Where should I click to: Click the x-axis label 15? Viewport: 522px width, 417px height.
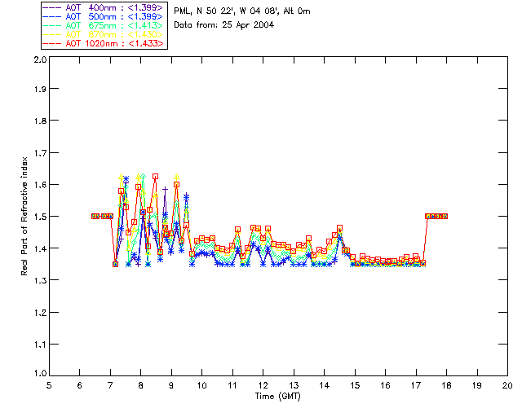[355, 386]
